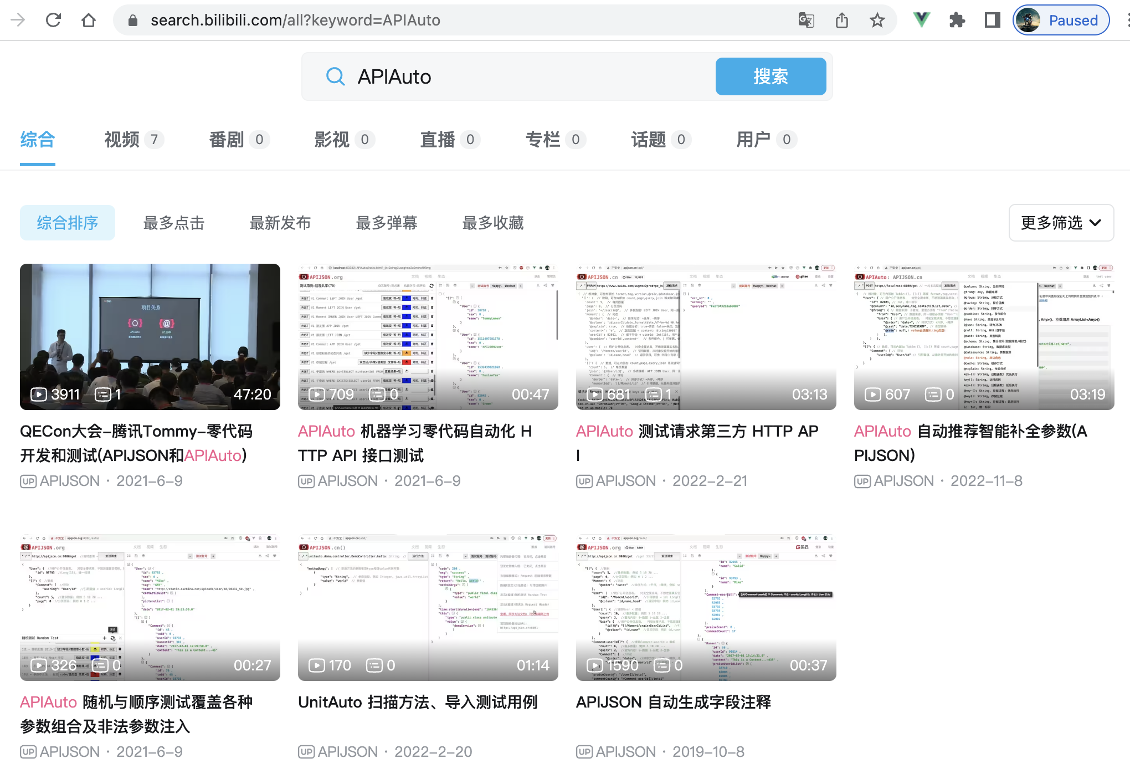This screenshot has width=1130, height=779.
Task: Expand the 更多筛选 filter dropdown
Action: pos(1061,223)
